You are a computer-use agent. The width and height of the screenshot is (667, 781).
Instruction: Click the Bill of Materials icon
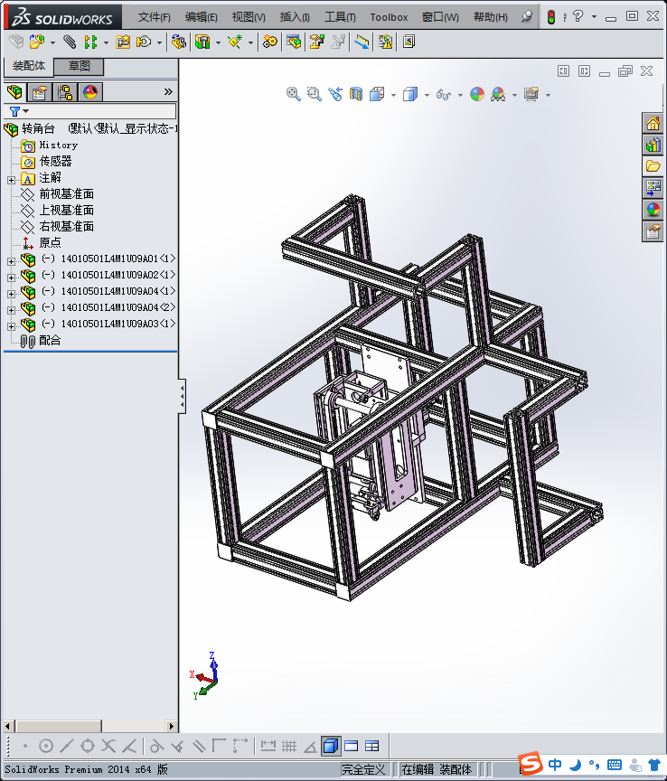pyautogui.click(x=294, y=42)
